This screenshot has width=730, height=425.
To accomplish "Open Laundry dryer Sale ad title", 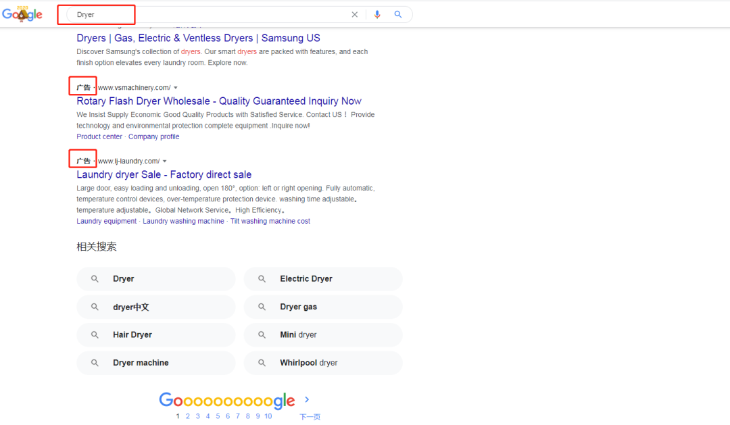I will (164, 174).
